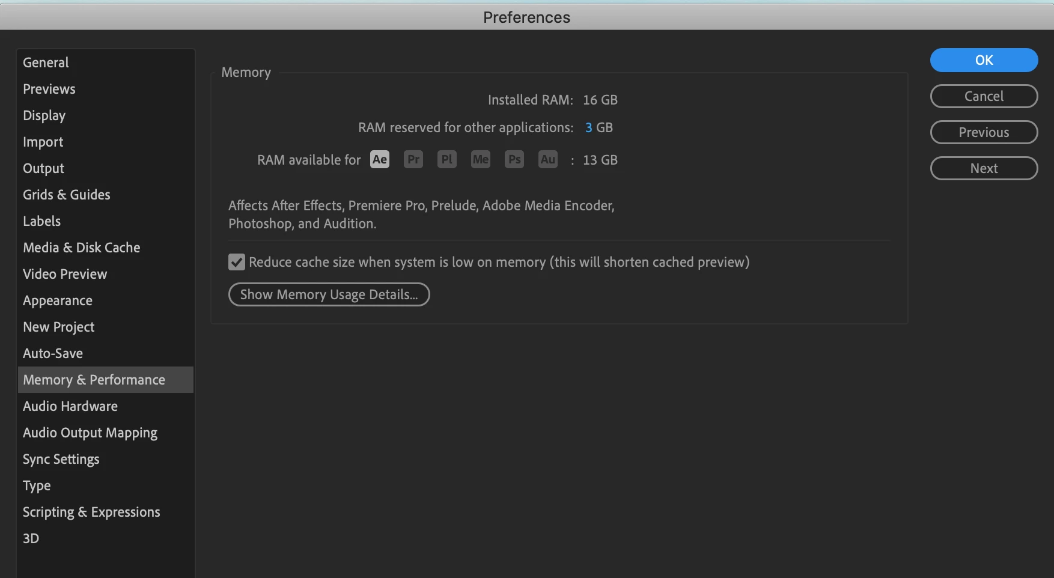Confirm preferences with the OK button
1054x578 pixels.
click(x=984, y=60)
